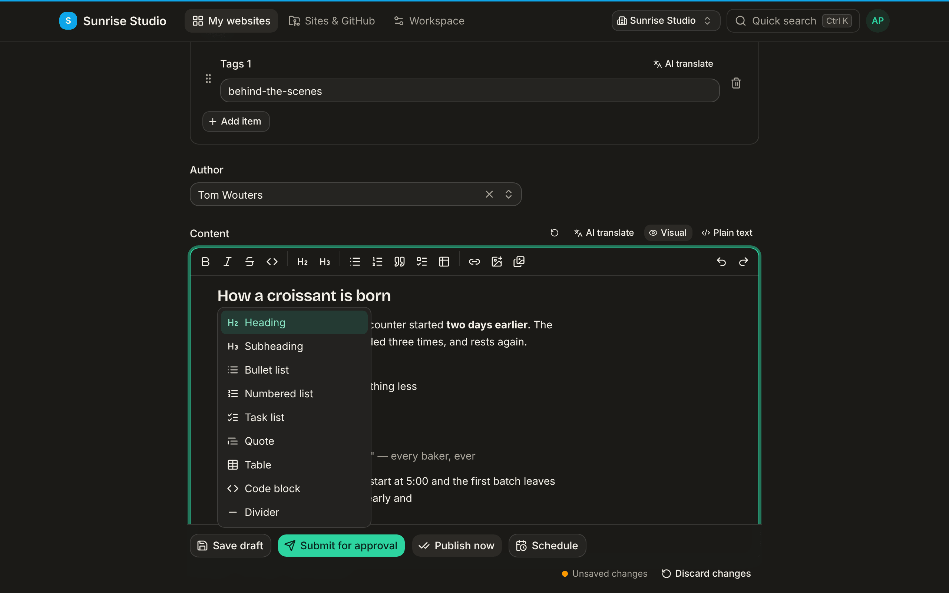Undo last edit in editor

tap(721, 262)
